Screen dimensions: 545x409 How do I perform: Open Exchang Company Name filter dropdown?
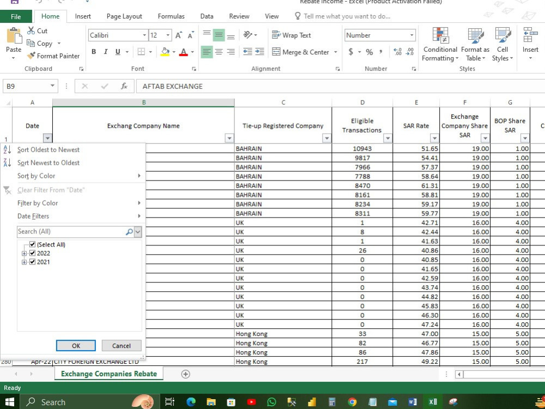pos(229,139)
